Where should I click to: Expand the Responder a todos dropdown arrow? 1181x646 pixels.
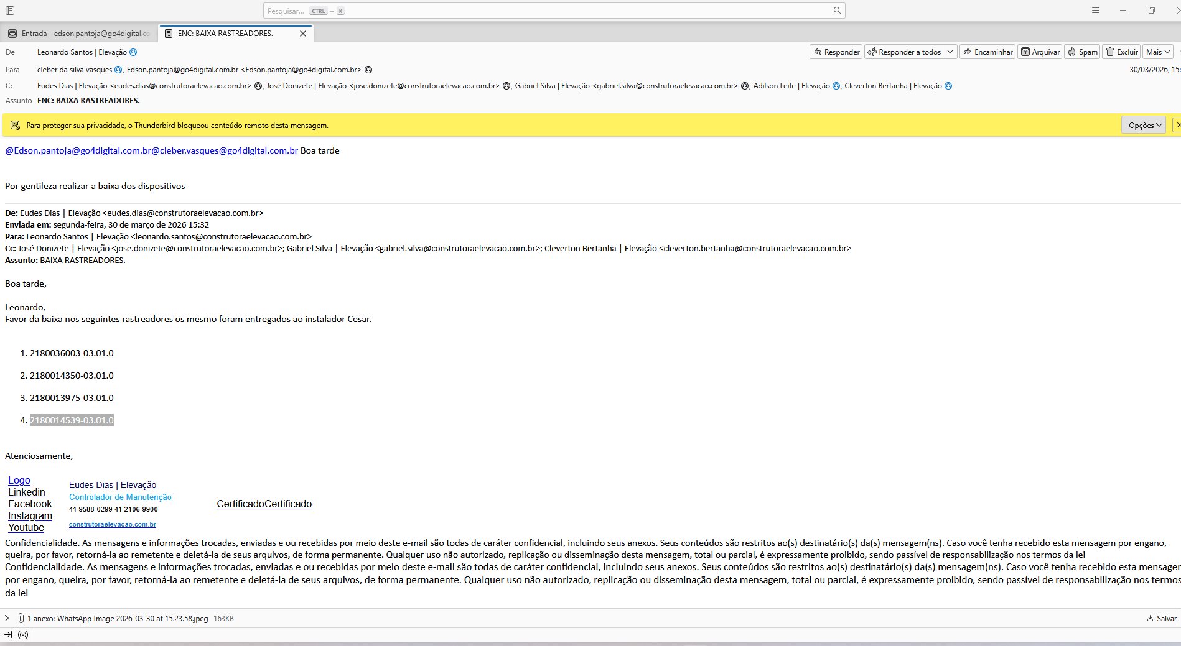(950, 52)
